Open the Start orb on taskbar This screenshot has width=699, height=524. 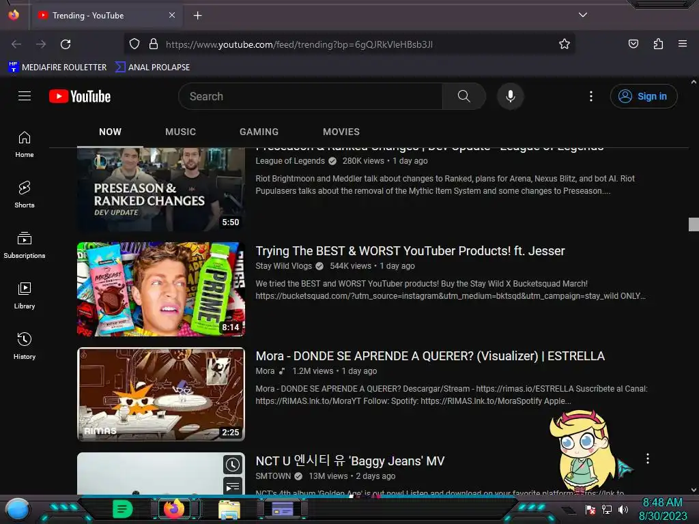18,509
